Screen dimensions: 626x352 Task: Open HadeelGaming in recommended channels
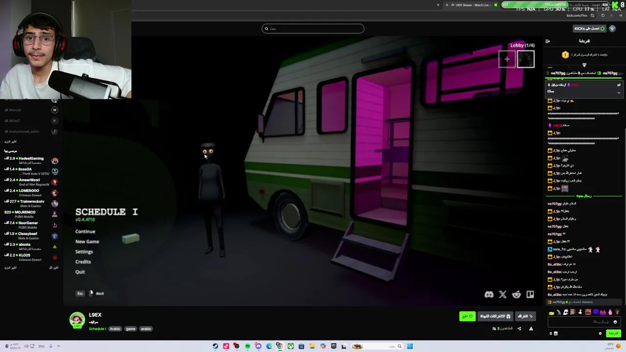[31, 160]
